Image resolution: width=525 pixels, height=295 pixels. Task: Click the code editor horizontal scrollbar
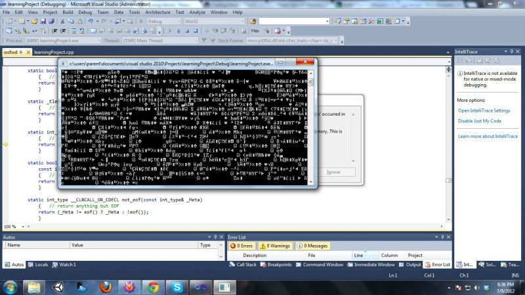[234, 227]
